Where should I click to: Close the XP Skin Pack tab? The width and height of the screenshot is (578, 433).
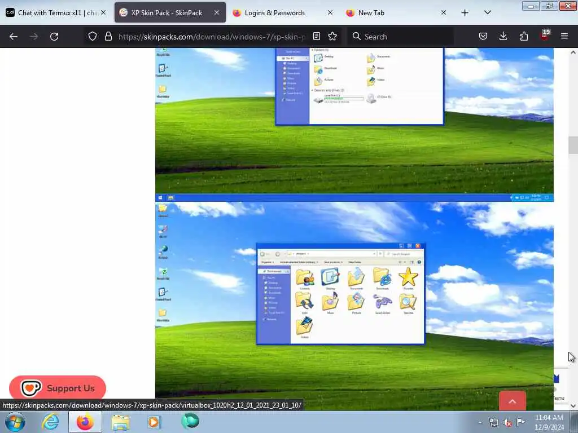tap(217, 13)
